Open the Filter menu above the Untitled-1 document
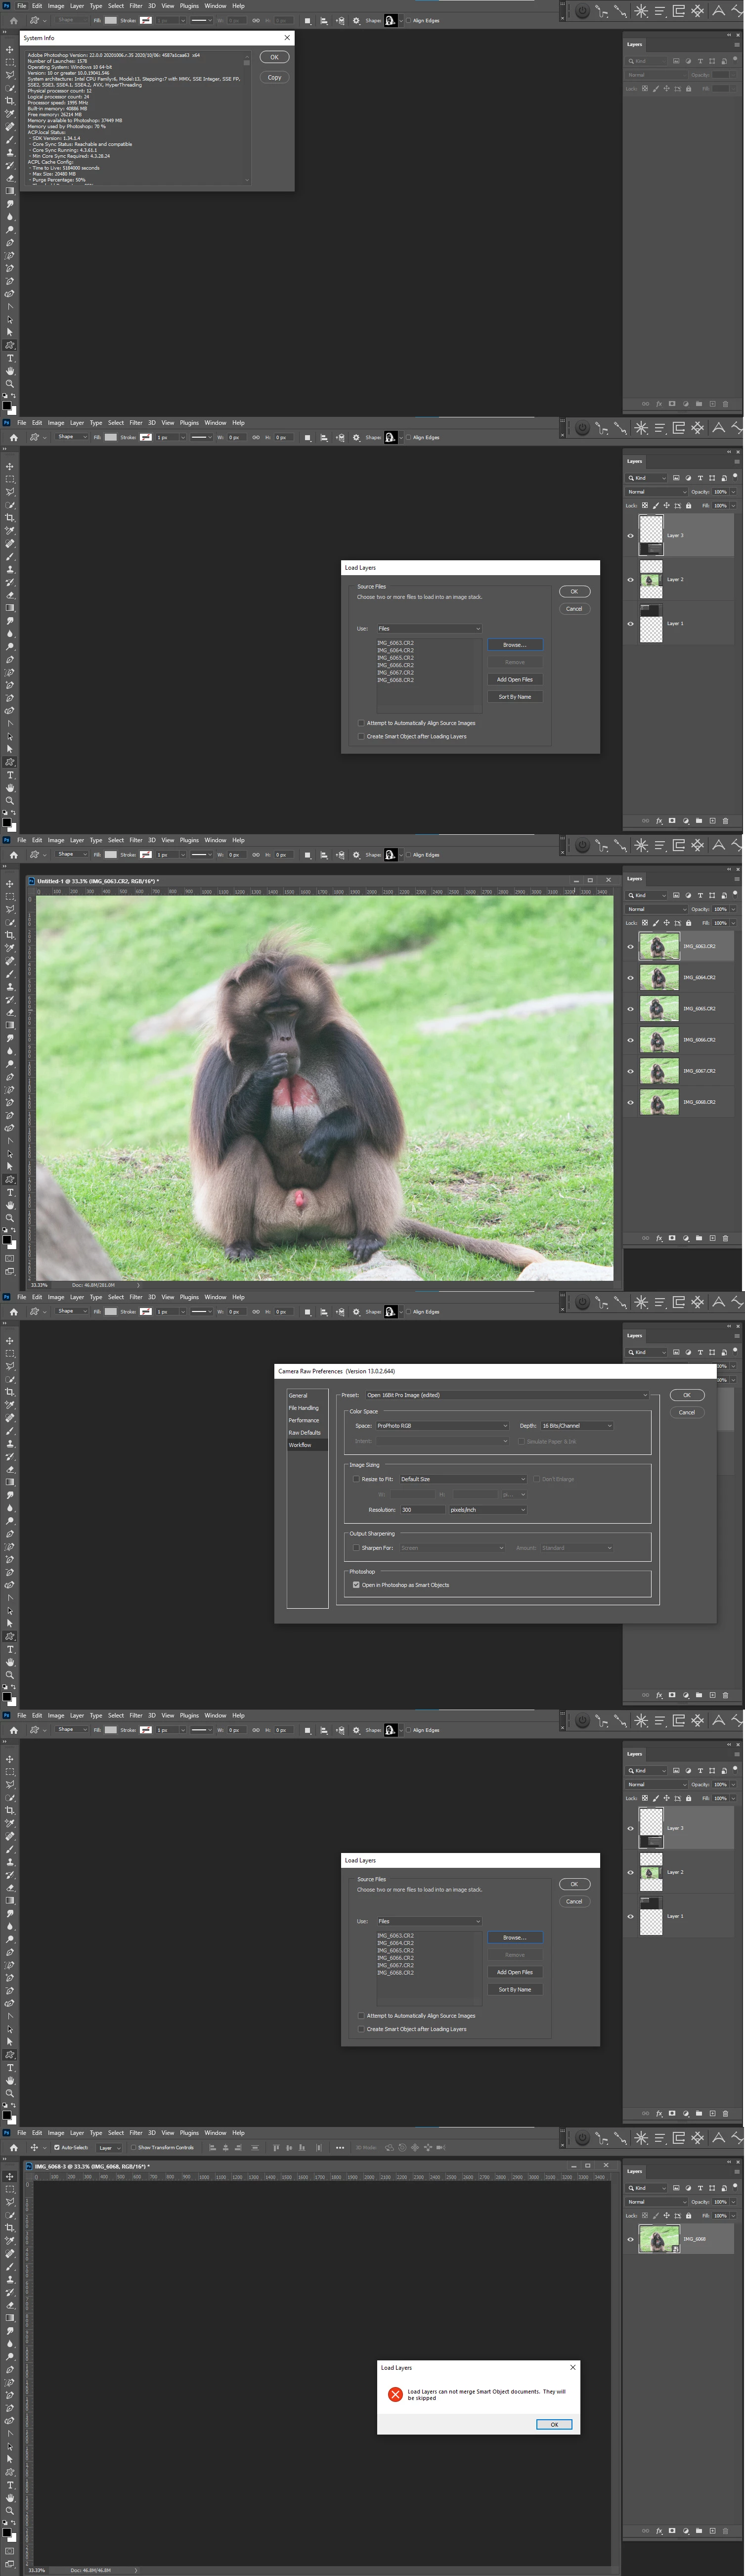745x2576 pixels. pyautogui.click(x=136, y=840)
